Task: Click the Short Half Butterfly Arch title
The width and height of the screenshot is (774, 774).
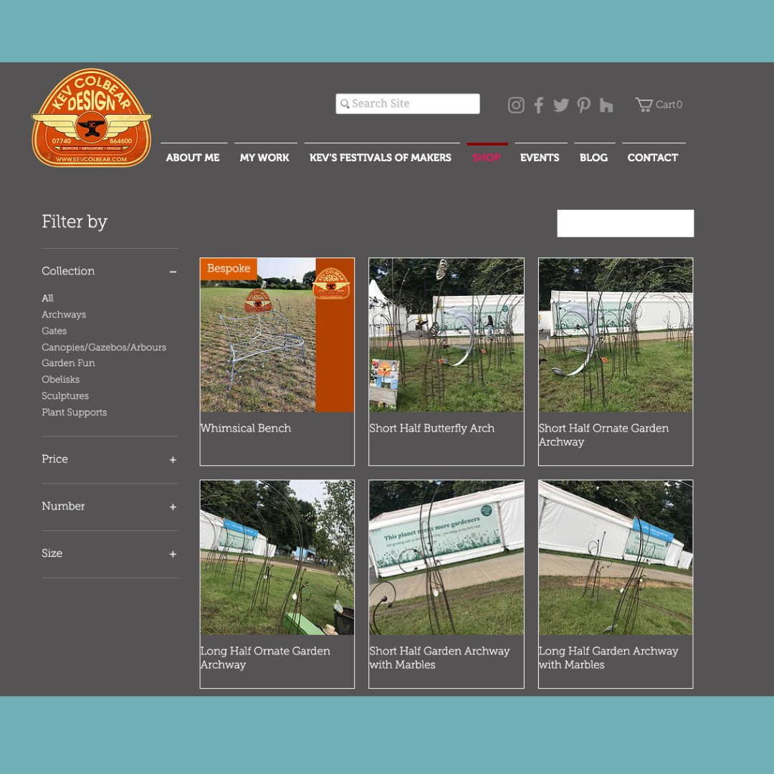Action: (x=431, y=429)
